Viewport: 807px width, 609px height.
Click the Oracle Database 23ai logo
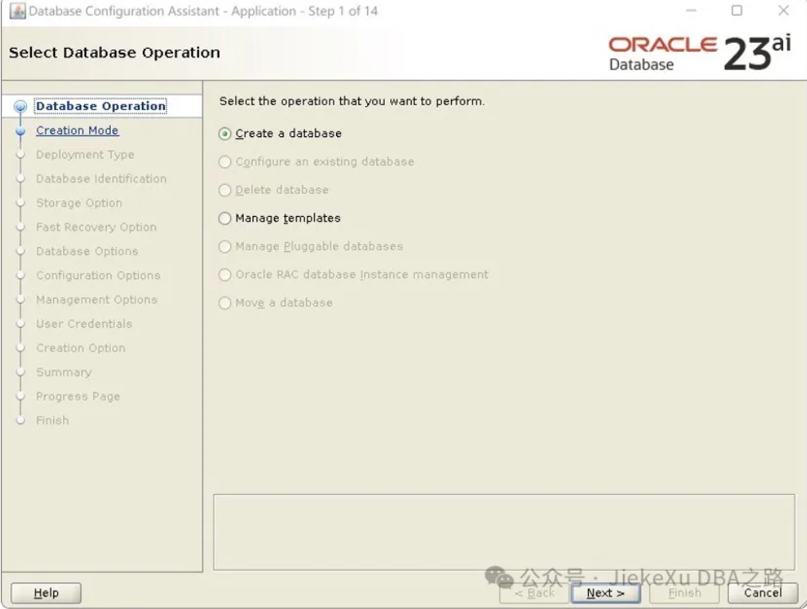(x=700, y=53)
